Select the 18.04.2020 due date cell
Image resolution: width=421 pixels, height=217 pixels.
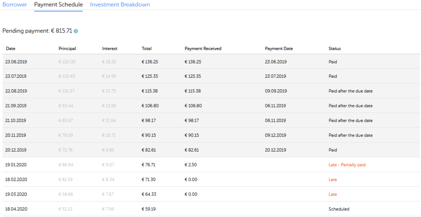(16, 209)
